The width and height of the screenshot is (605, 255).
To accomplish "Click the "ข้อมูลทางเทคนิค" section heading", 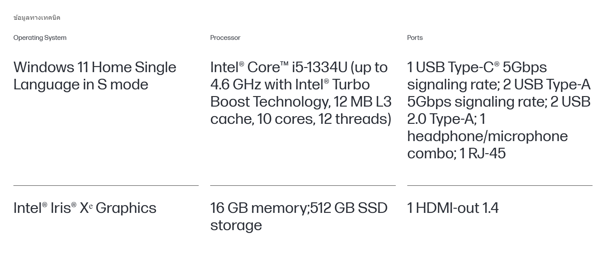I will 37,18.
